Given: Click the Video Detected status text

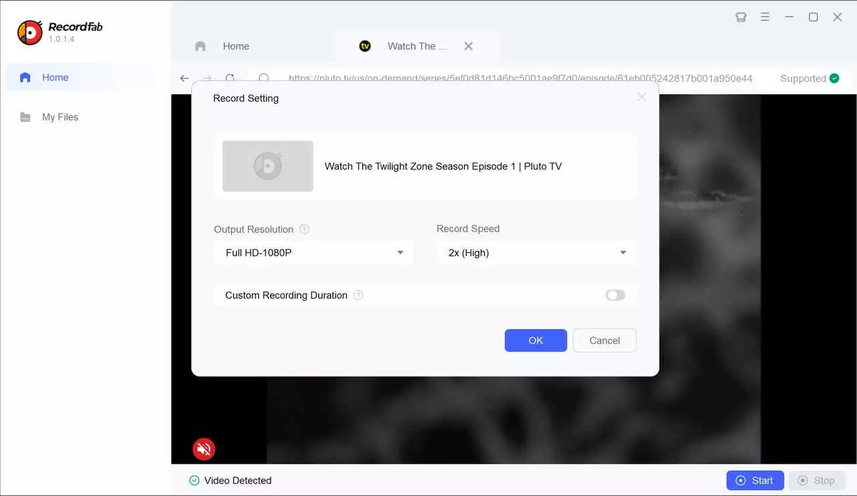Looking at the screenshot, I should point(238,481).
